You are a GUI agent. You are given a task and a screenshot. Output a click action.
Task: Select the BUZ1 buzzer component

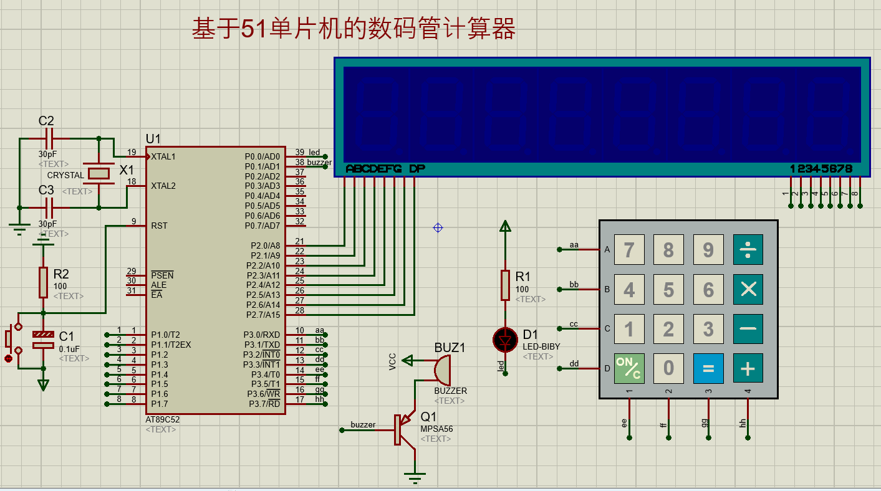click(443, 370)
